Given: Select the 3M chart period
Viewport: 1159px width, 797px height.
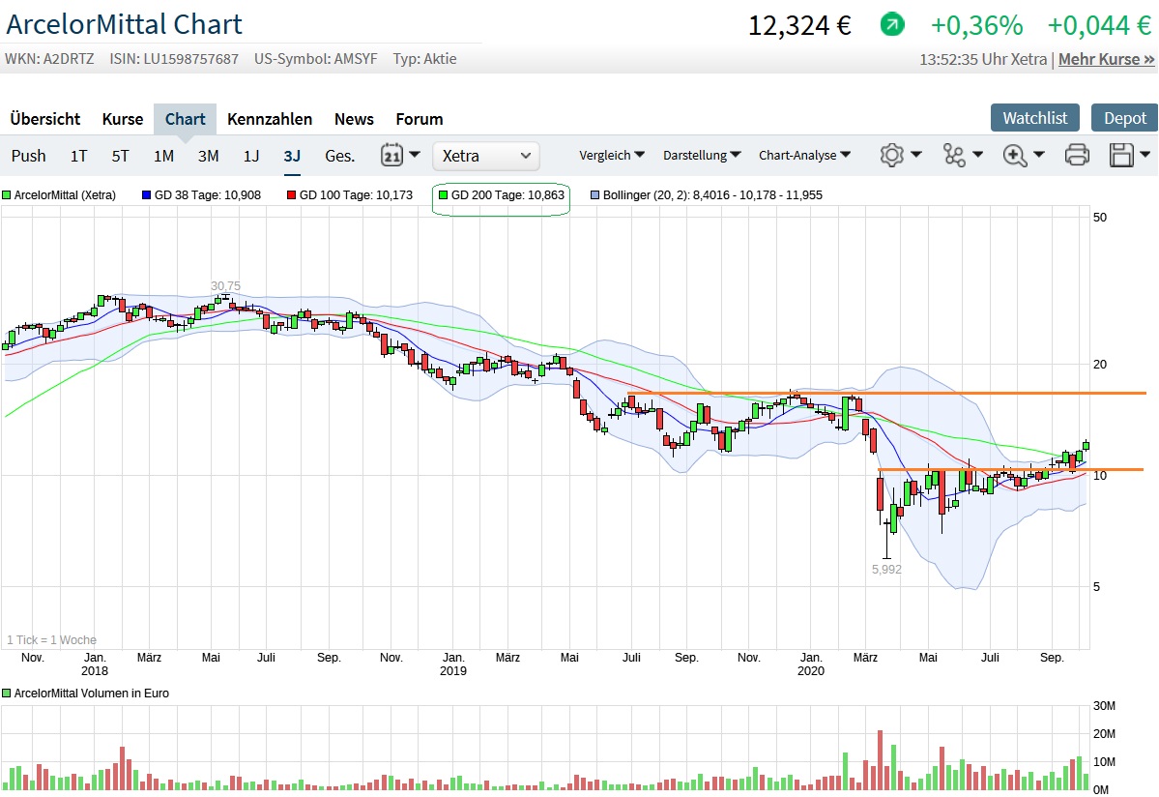Looking at the screenshot, I should (x=208, y=155).
